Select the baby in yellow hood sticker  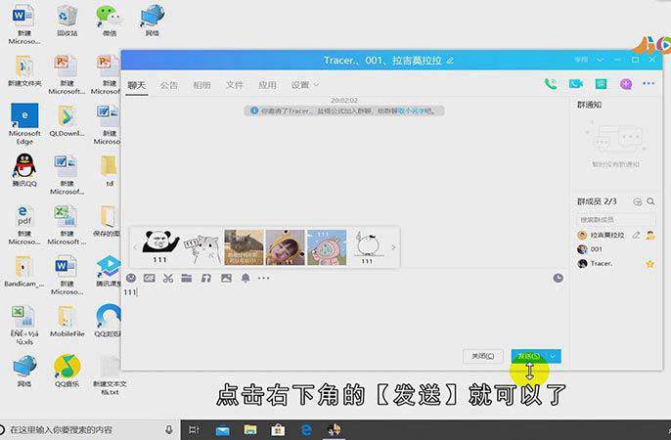click(285, 247)
